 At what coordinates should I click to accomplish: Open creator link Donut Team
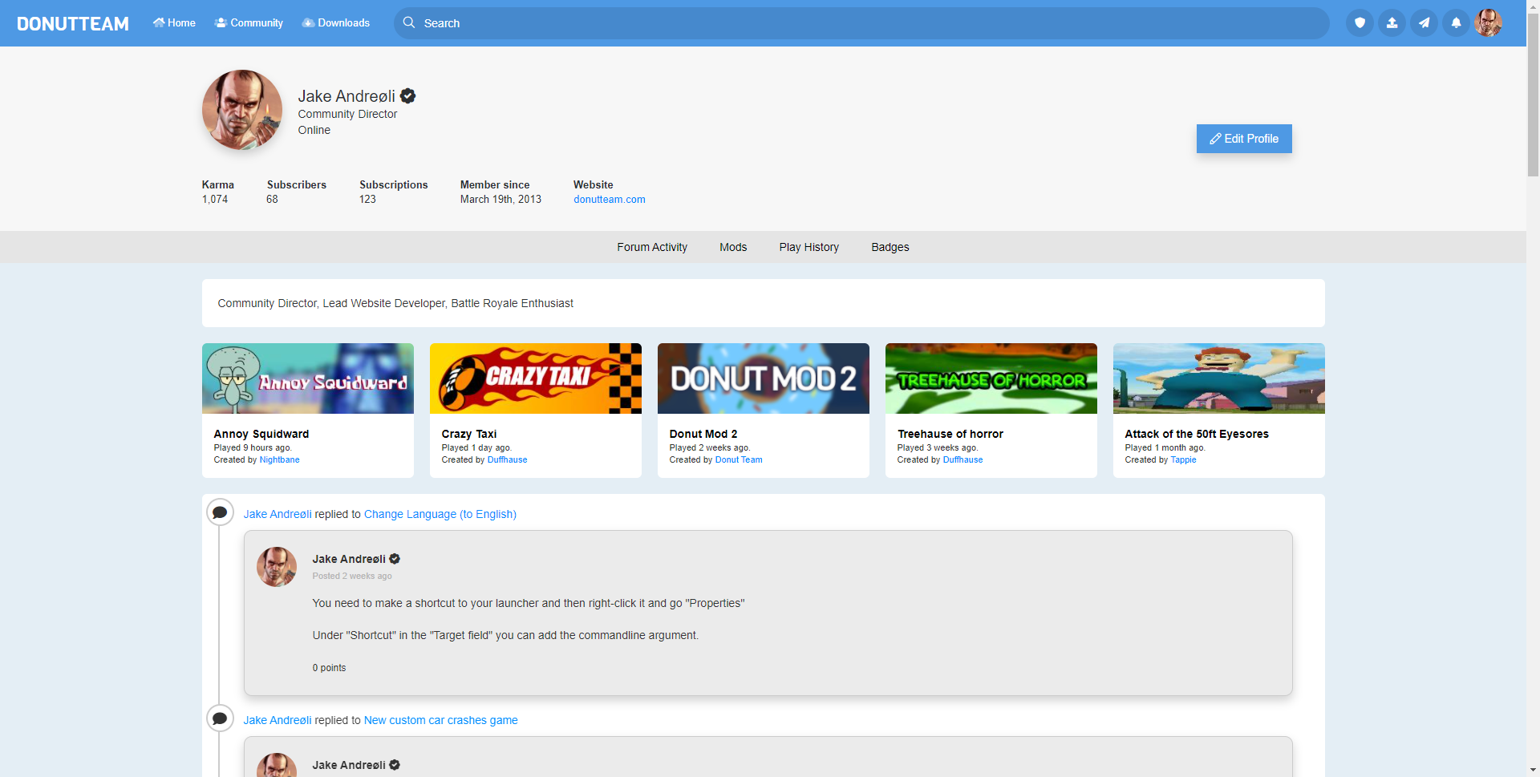[x=739, y=460]
